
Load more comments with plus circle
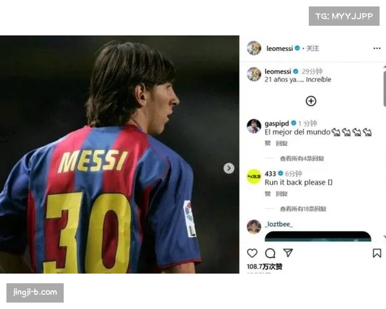[311, 101]
